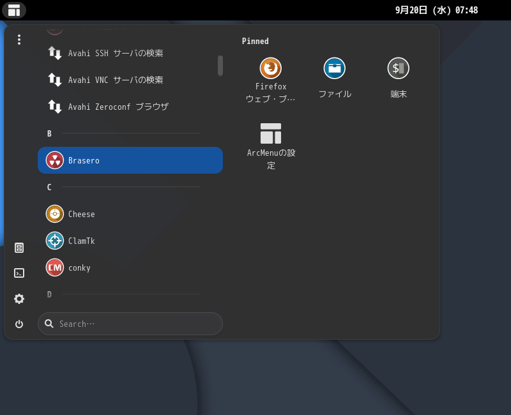Click the "B" section header letter
The height and width of the screenshot is (415, 511).
pyautogui.click(x=49, y=133)
